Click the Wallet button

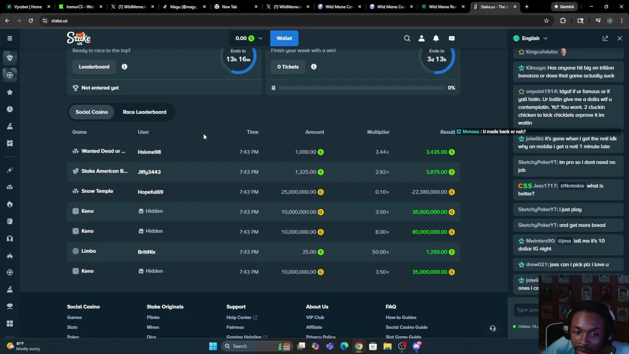(x=284, y=38)
